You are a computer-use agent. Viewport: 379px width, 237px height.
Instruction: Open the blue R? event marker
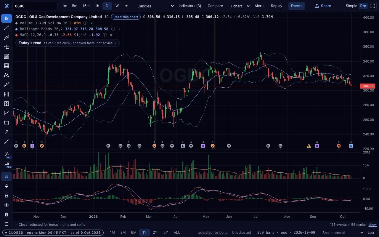(351, 146)
